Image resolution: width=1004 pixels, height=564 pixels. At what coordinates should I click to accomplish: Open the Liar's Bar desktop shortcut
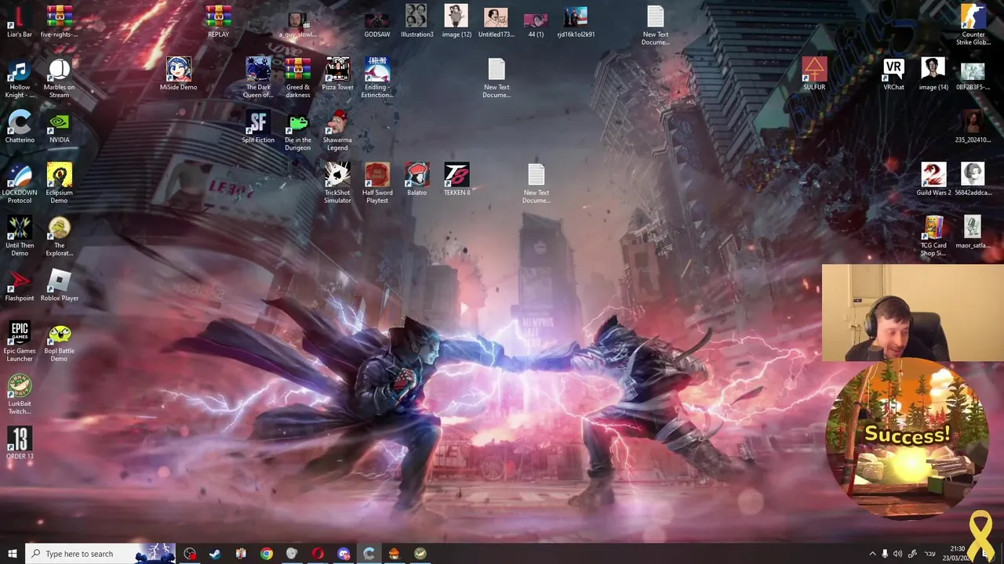coord(20,21)
